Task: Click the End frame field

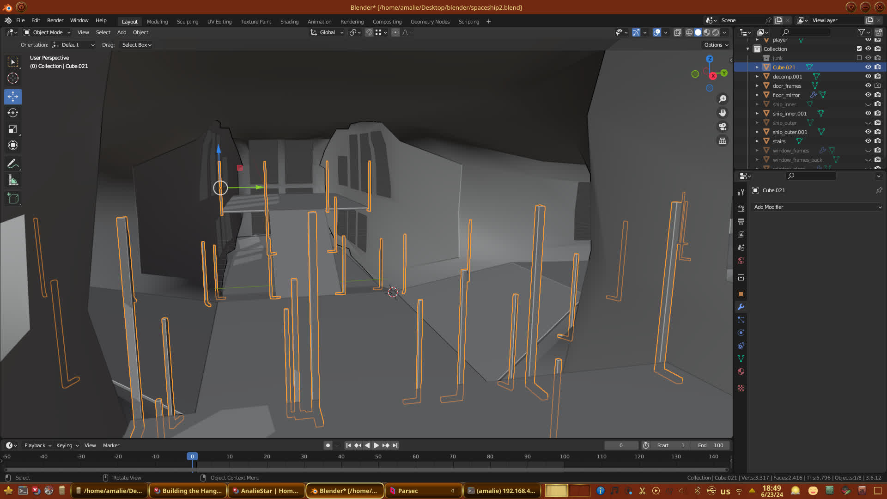Action: [x=711, y=445]
